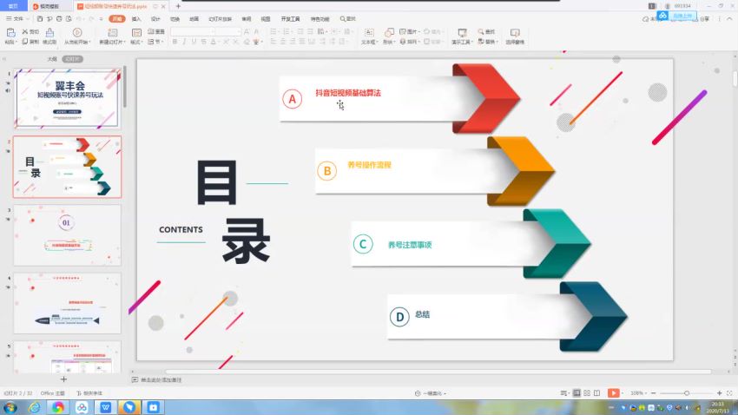
Task: Collapse the ribbon with the chevron
Action: 729,19
